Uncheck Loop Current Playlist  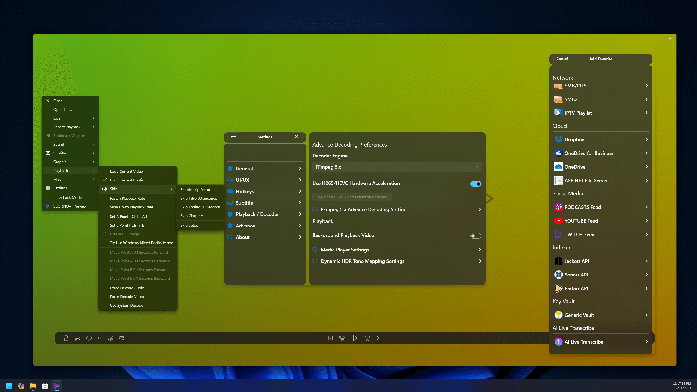coord(127,180)
